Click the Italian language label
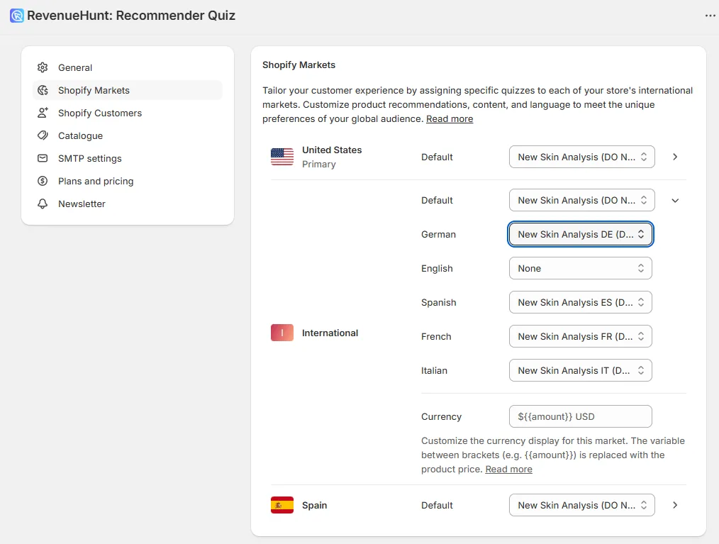 click(434, 370)
